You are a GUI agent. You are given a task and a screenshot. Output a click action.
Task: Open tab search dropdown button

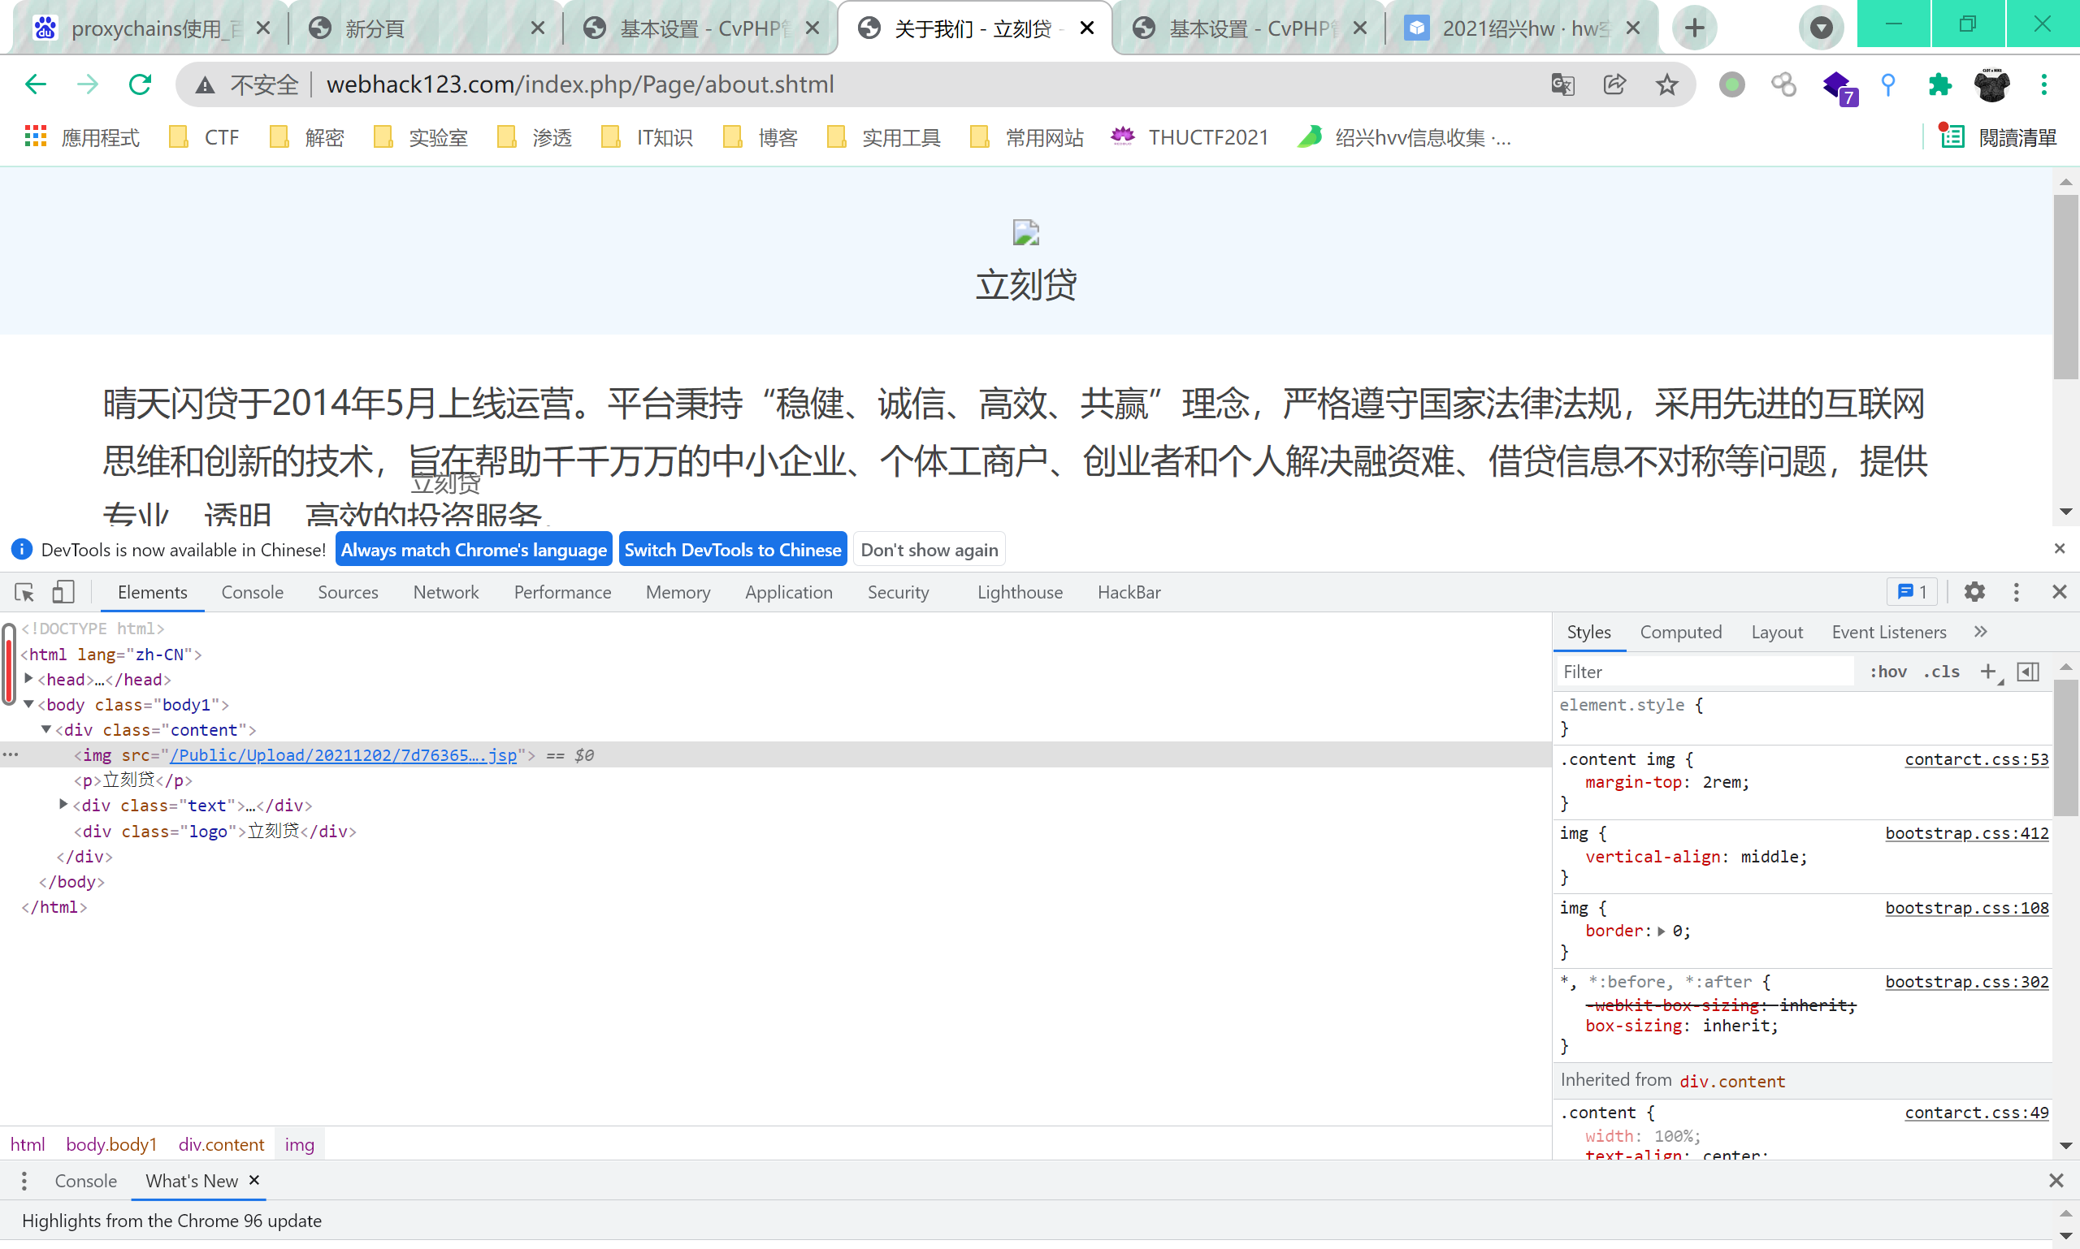click(1821, 28)
